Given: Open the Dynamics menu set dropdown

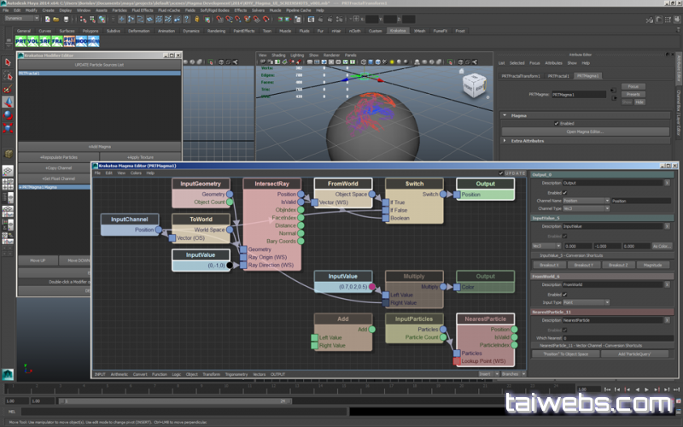Looking at the screenshot, I should click(x=22, y=17).
